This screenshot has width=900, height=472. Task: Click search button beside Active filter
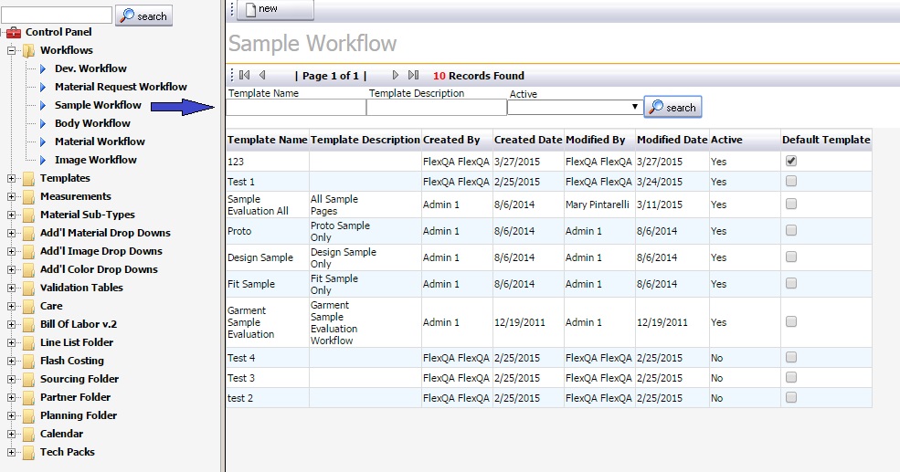tap(673, 107)
